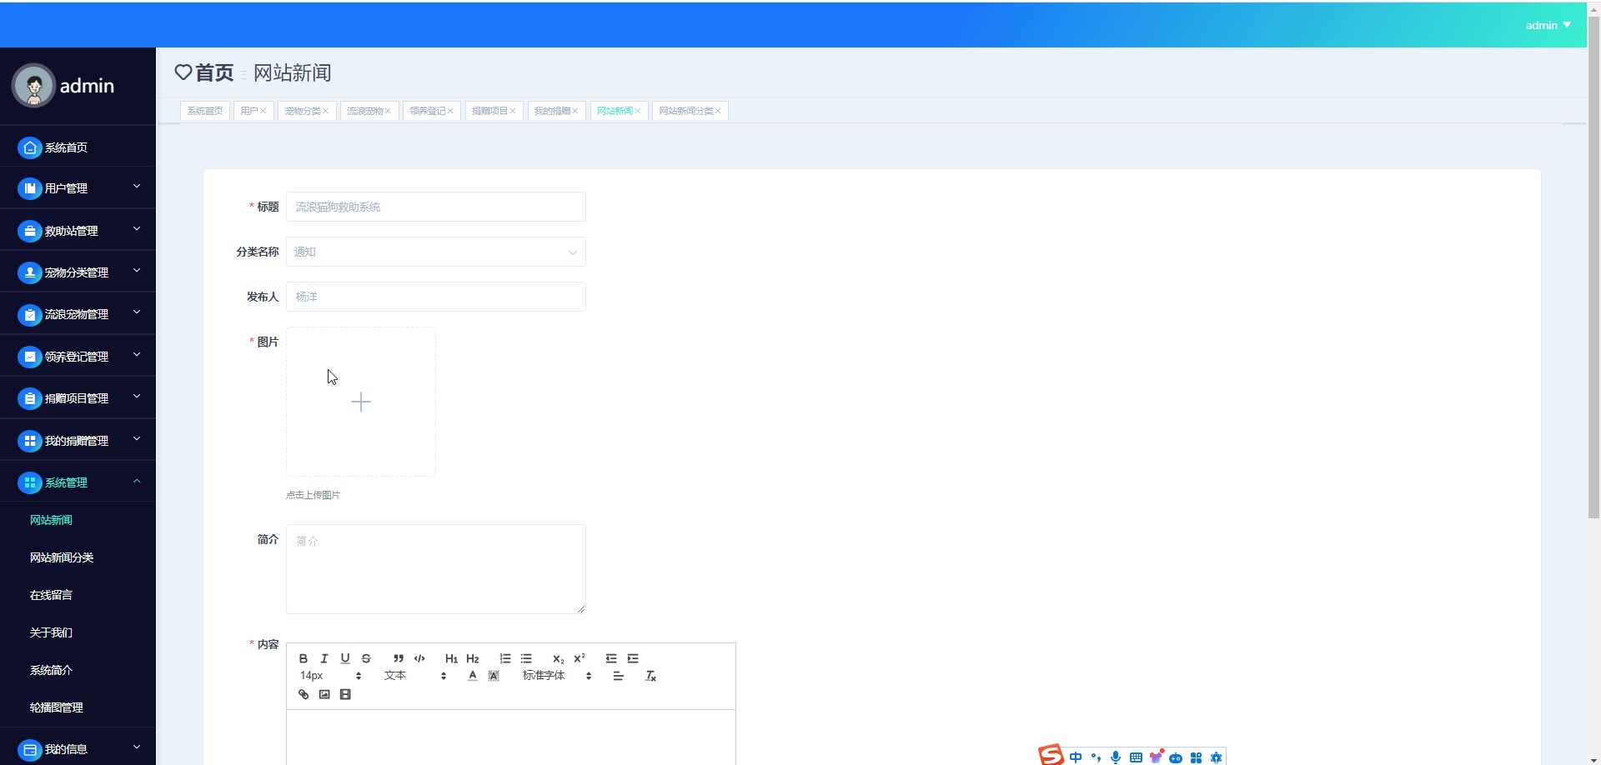The image size is (1601, 765).
Task: Switch to the 系统首页 tab
Action: click(x=205, y=111)
